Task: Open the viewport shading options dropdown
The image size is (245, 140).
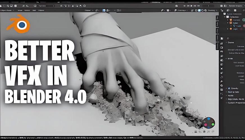Action: pos(212,10)
